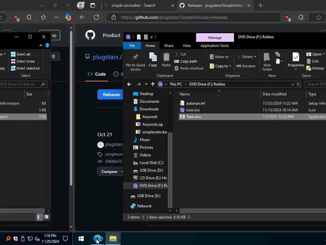
Task: Click Rename in Organize group
Action: [246, 66]
